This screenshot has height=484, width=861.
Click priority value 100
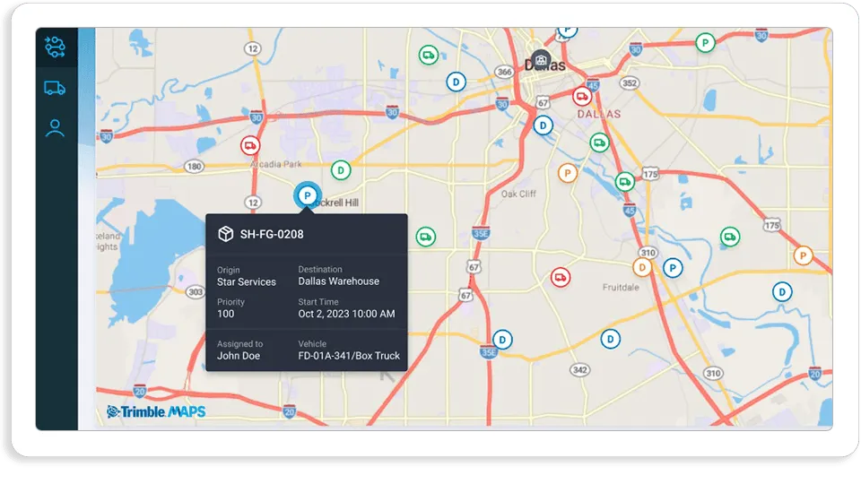coord(226,314)
